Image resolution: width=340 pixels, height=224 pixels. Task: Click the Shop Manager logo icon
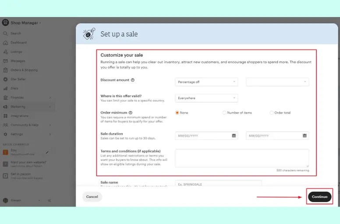tap(5, 22)
